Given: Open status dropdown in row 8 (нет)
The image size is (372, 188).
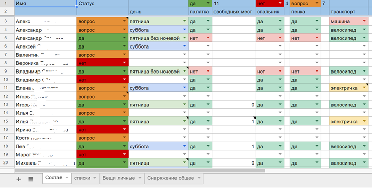Looking at the screenshot, I should pos(124,63).
